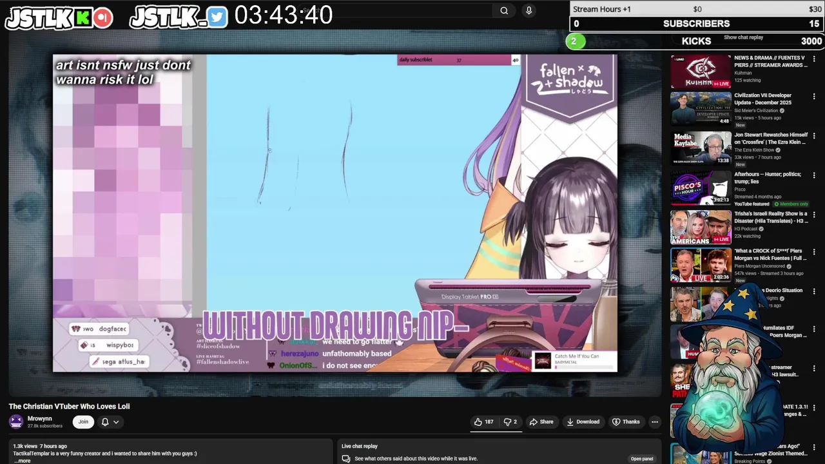
Task: Open the Civilization VII Developer Update thumbnail
Action: [x=701, y=109]
